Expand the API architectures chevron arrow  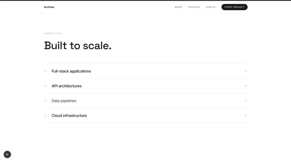246,86
